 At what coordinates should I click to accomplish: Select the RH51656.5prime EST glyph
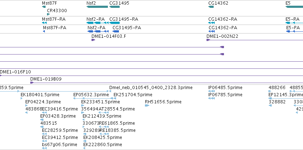coord(147,105)
